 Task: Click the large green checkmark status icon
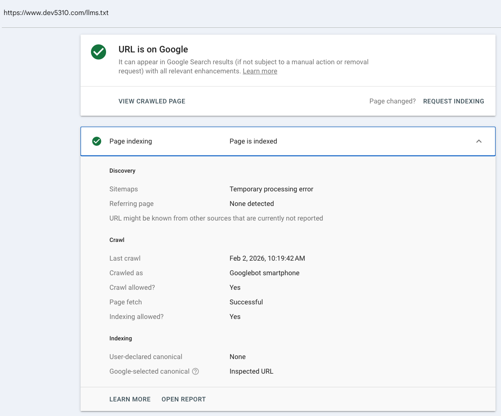coord(98,52)
